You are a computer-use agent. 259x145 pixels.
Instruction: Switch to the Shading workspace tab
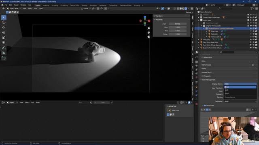coord(85,5)
